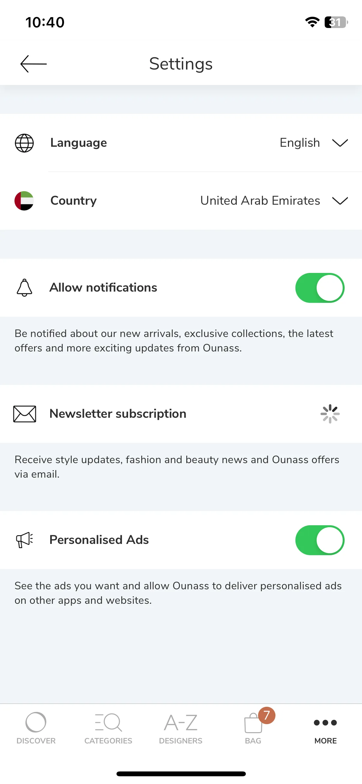The width and height of the screenshot is (362, 784).
Task: Tap the English language value
Action: tap(300, 143)
